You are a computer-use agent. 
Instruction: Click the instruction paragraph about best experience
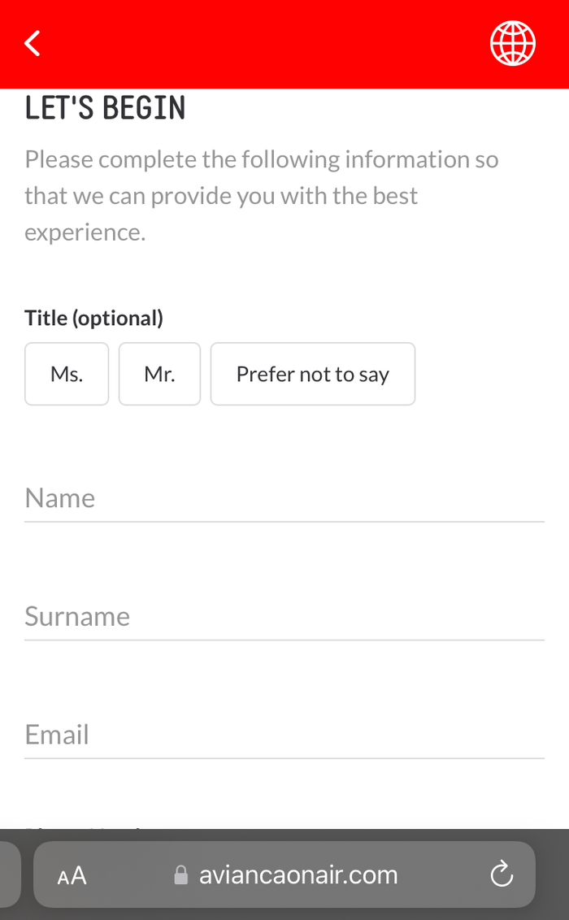click(262, 196)
